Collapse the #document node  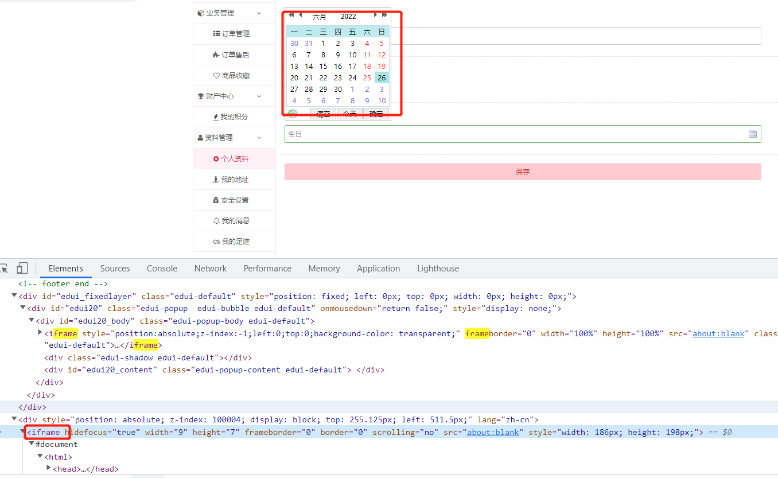point(32,444)
